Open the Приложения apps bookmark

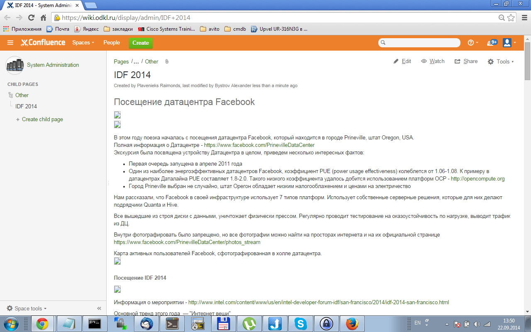coord(22,29)
